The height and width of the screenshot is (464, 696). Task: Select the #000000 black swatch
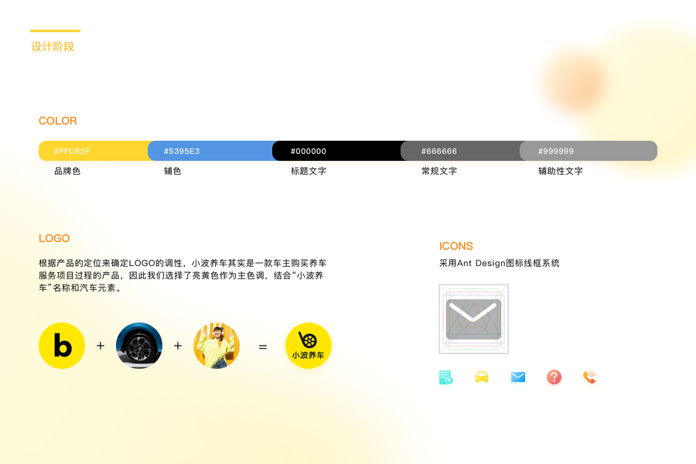pyautogui.click(x=336, y=151)
